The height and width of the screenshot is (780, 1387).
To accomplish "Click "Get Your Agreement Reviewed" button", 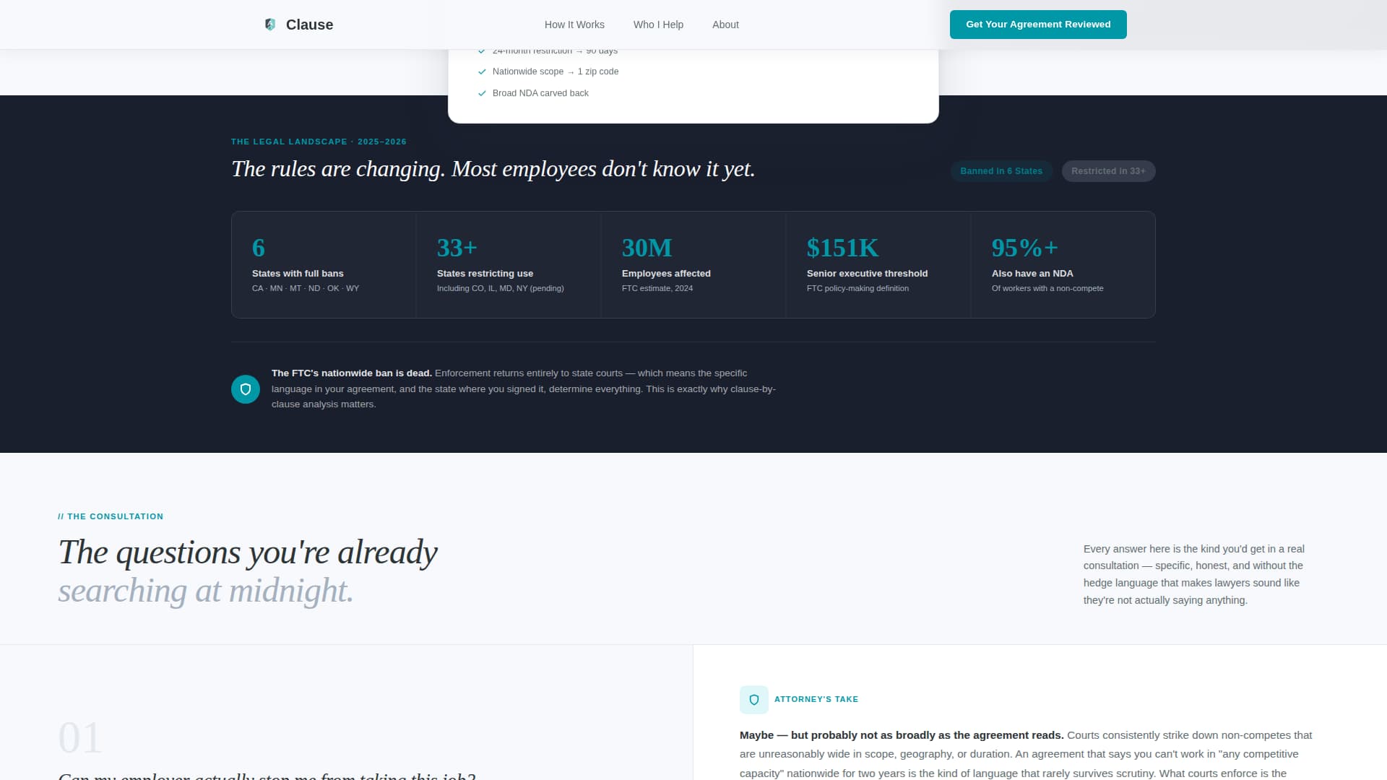I will click(x=1038, y=24).
